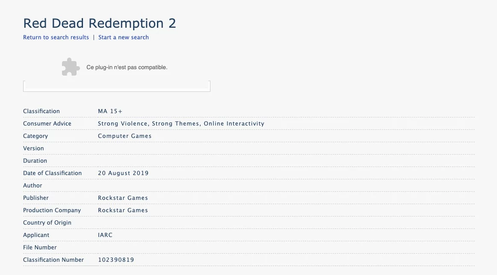Click the Red Dead Redemption 2 page title
497x275 pixels.
(100, 23)
